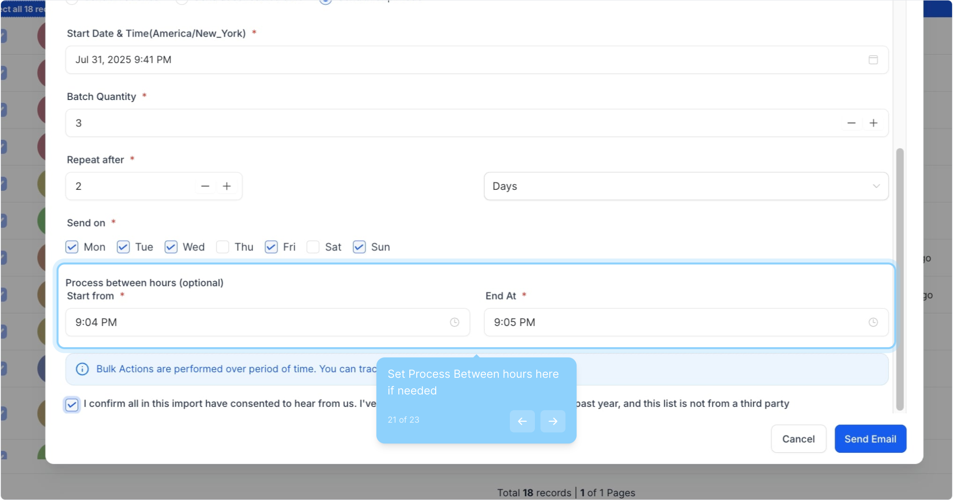Click minus icon in Repeat after

pyautogui.click(x=205, y=186)
